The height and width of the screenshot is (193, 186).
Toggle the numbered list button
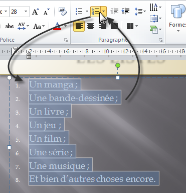click(96, 12)
